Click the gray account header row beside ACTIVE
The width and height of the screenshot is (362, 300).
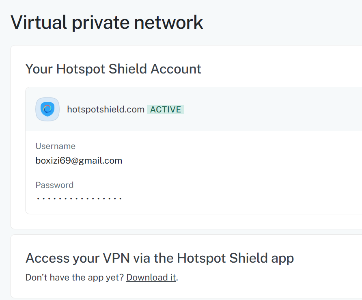point(272,109)
